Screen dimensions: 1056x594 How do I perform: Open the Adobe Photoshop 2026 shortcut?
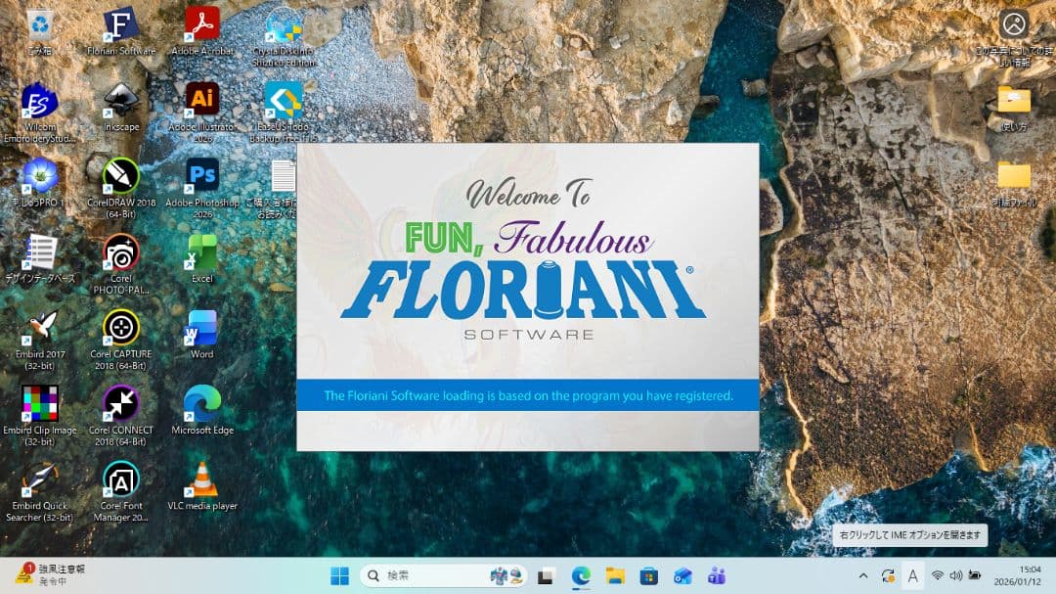pyautogui.click(x=201, y=176)
